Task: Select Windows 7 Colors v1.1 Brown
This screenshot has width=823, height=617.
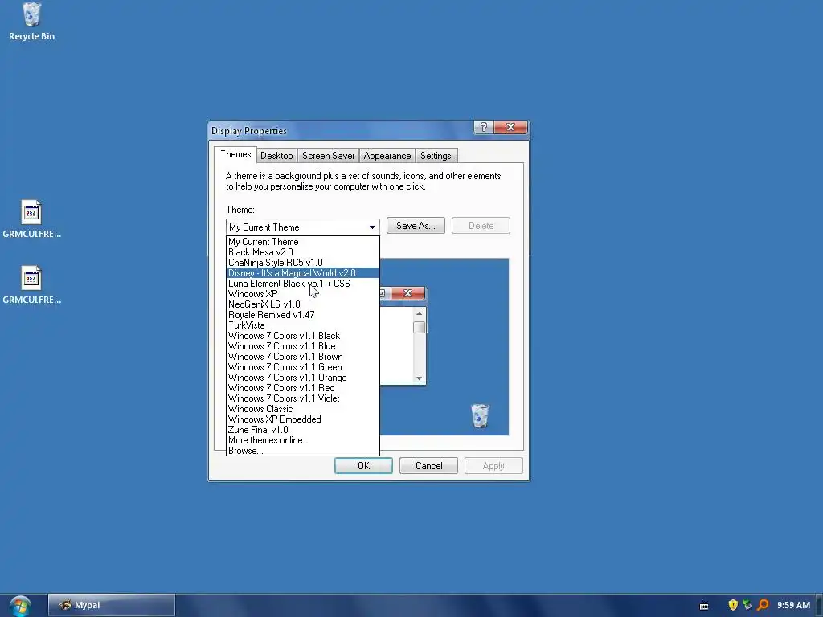Action: (303, 357)
